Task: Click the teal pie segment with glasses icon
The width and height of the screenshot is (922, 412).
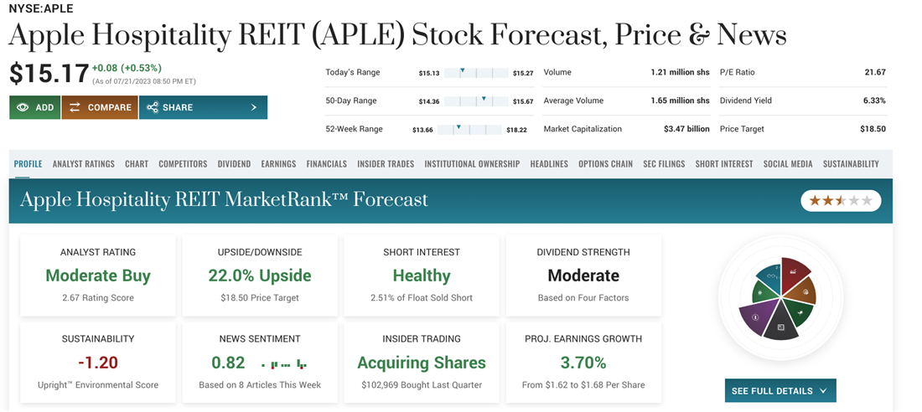Action: click(769, 274)
